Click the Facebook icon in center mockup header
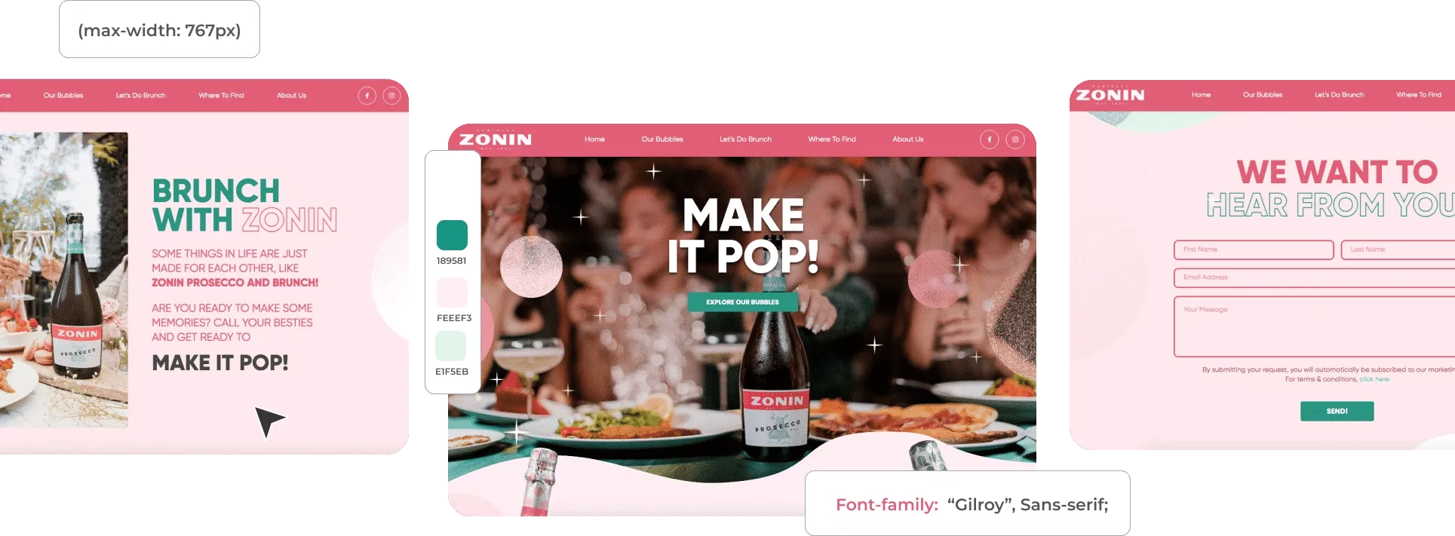 tap(990, 139)
